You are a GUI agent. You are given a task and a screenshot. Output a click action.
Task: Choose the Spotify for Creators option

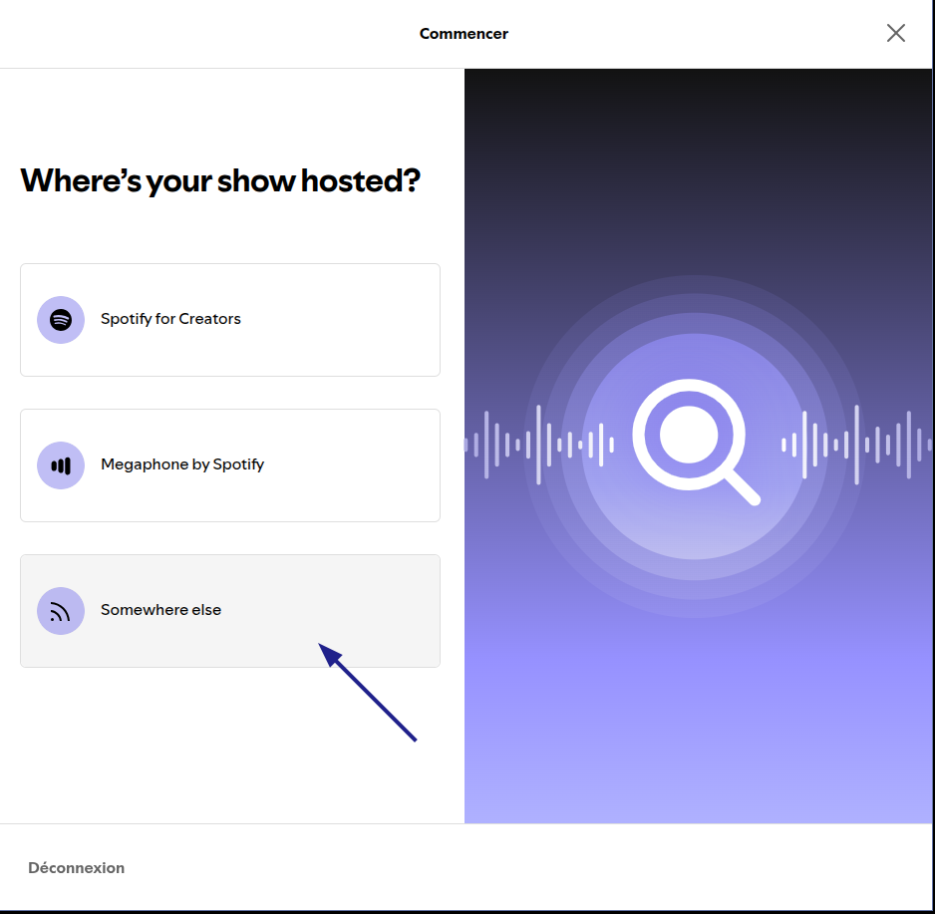(x=230, y=320)
